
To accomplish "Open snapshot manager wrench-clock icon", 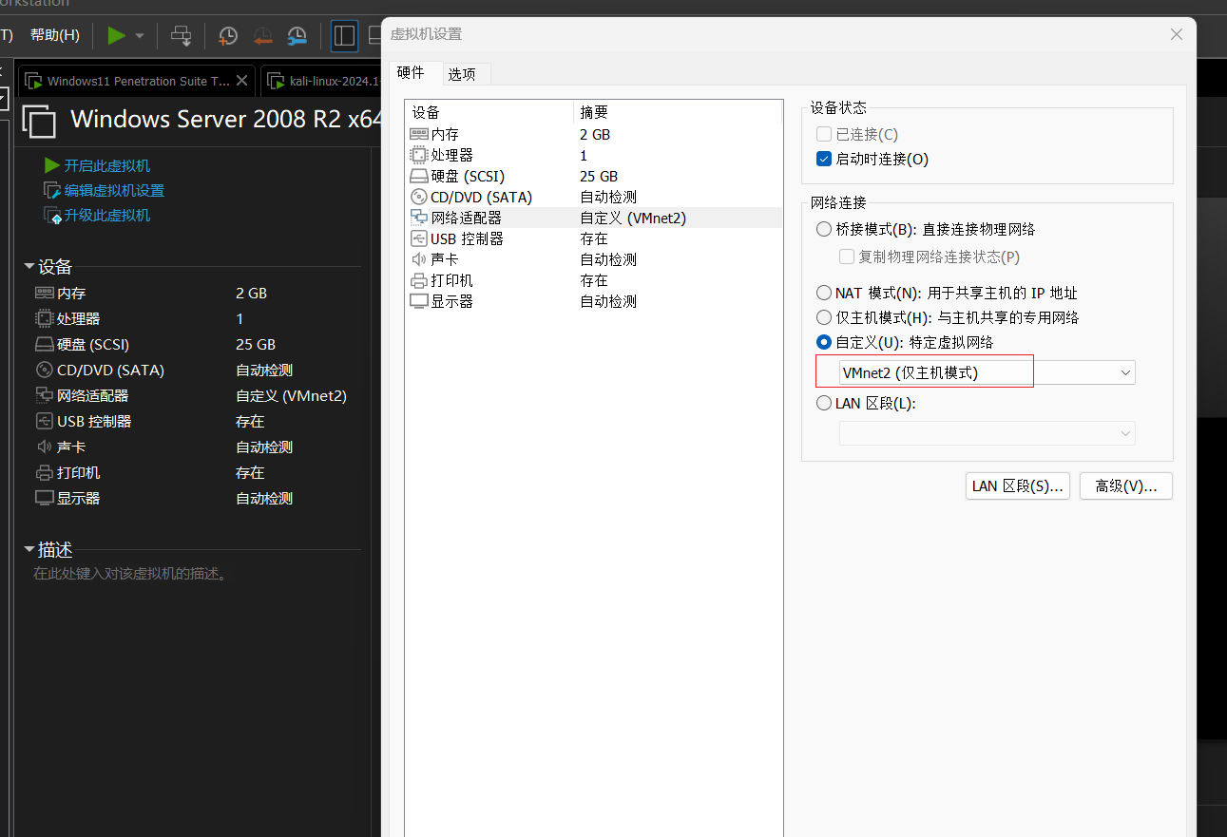I will pyautogui.click(x=297, y=36).
